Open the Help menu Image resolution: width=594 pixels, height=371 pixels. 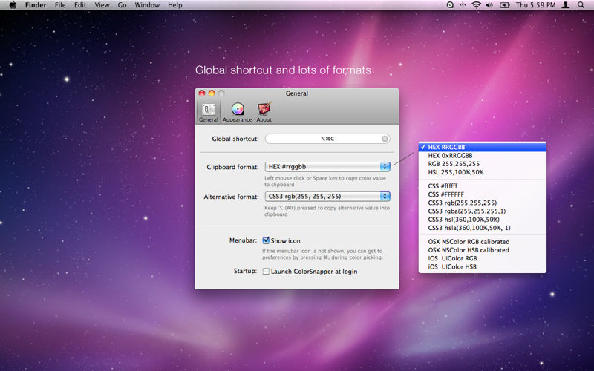(175, 5)
